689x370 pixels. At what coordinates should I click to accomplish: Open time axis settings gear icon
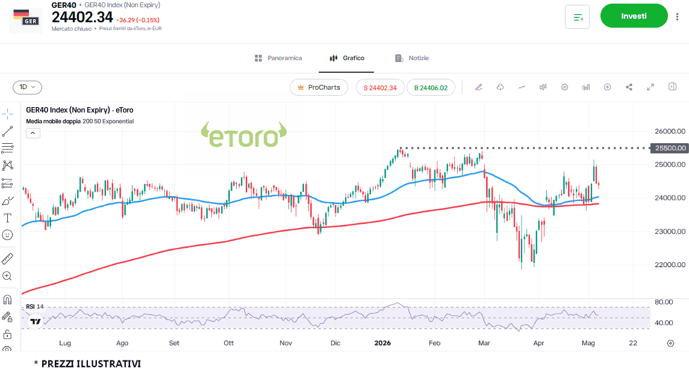[670, 343]
